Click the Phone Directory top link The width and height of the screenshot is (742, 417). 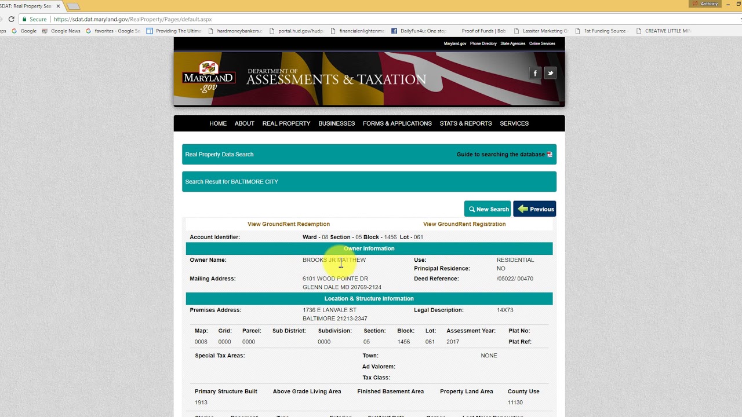click(483, 43)
